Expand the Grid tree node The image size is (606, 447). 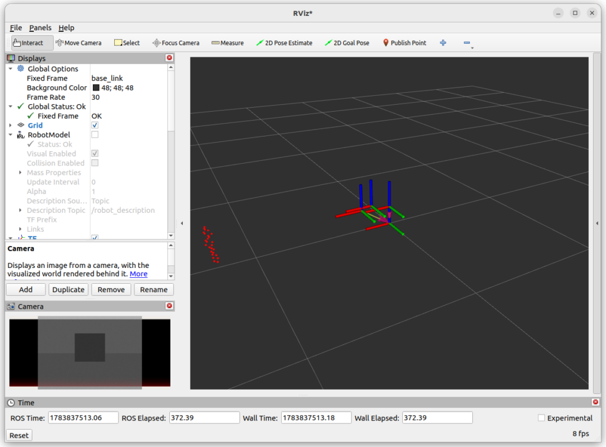[x=11, y=125]
